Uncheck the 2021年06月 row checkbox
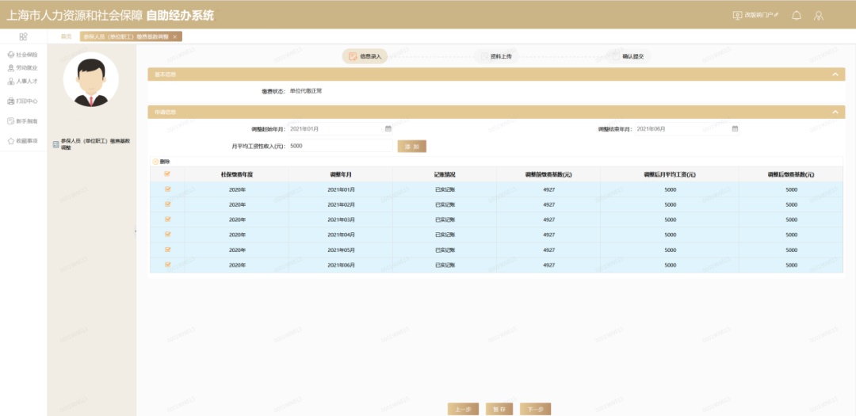The image size is (856, 416). point(167,265)
